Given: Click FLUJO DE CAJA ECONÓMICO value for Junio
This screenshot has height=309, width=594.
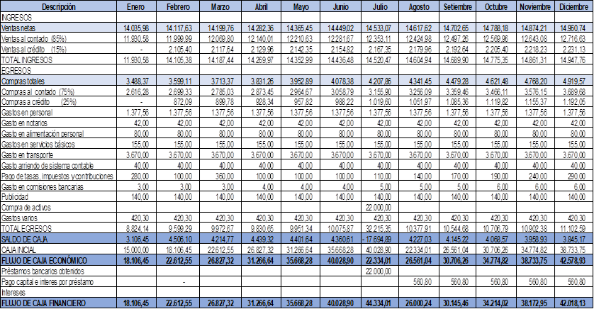Looking at the screenshot, I should [x=336, y=260].
